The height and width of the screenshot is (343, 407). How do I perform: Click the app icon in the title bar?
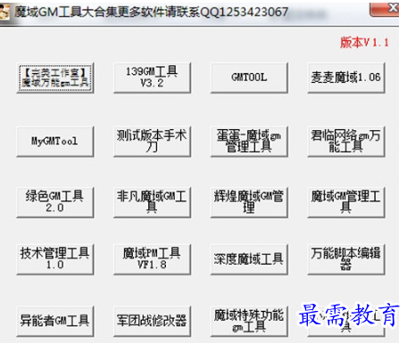tap(4, 12)
